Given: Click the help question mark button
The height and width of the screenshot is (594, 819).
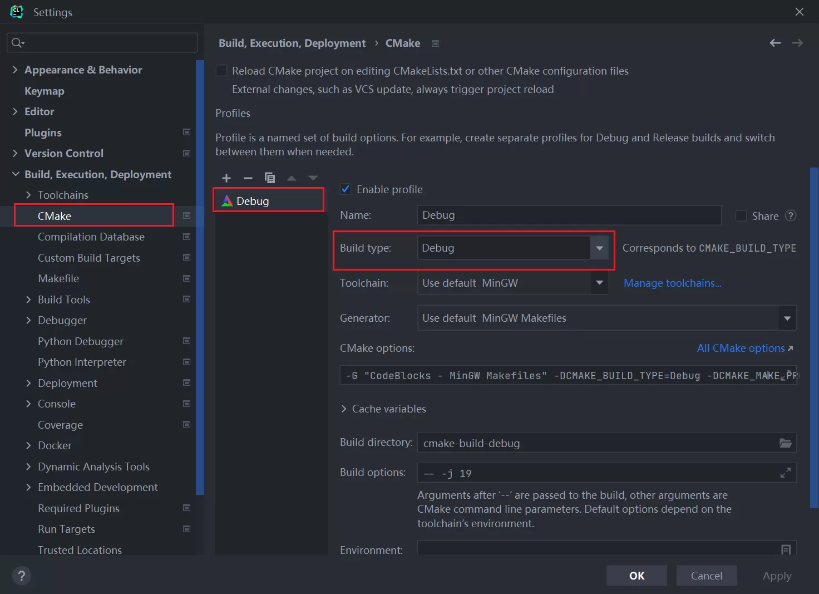Looking at the screenshot, I should coord(22,576).
